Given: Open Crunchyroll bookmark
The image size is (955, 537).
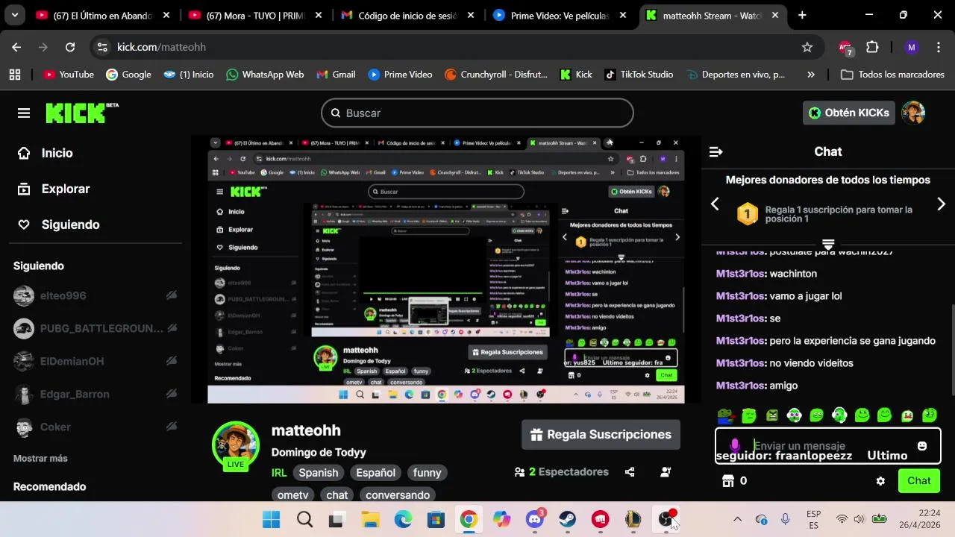Looking at the screenshot, I should coord(496,75).
